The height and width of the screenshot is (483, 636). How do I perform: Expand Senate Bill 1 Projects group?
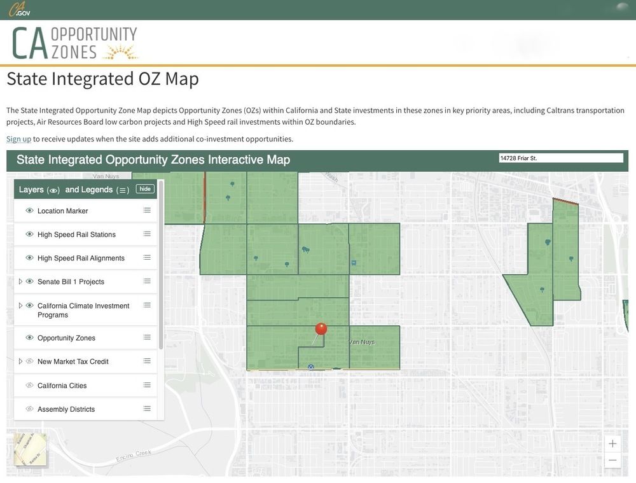point(20,281)
